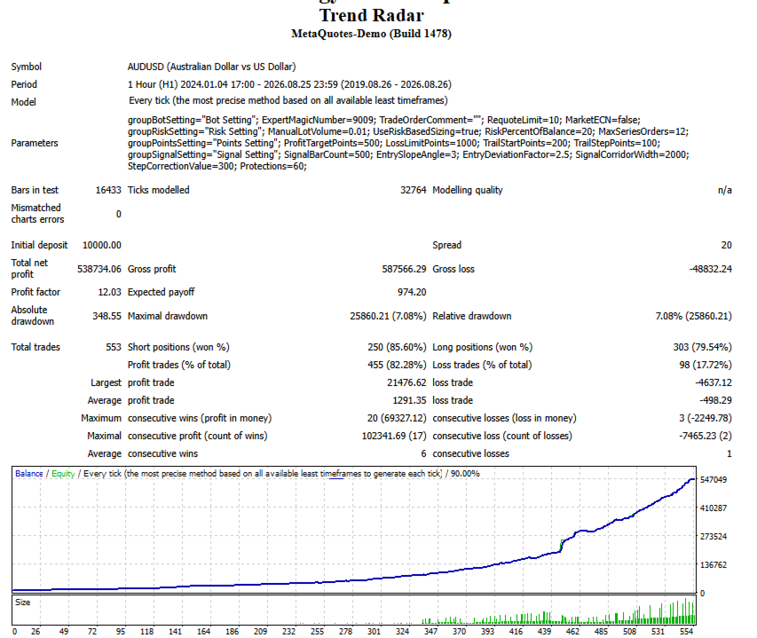Select the StepCorrectionValue=300 parameter line
Image resolution: width=757 pixels, height=638 pixels.
click(x=217, y=166)
